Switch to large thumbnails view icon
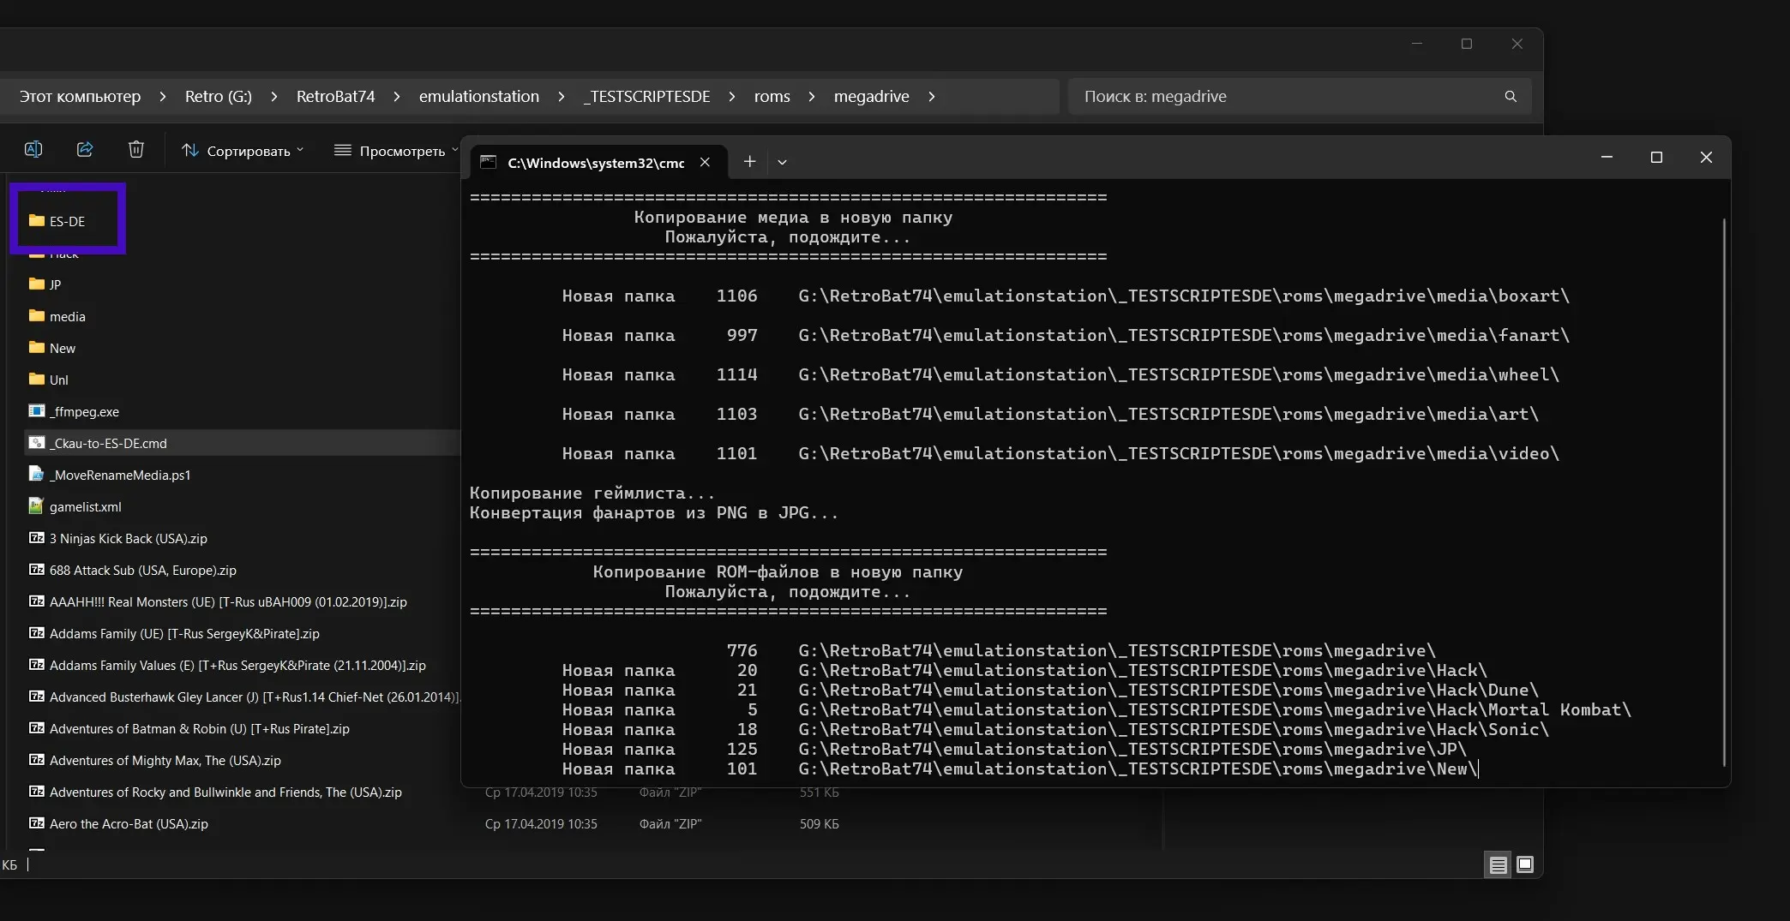Image resolution: width=1790 pixels, height=921 pixels. click(x=1525, y=864)
